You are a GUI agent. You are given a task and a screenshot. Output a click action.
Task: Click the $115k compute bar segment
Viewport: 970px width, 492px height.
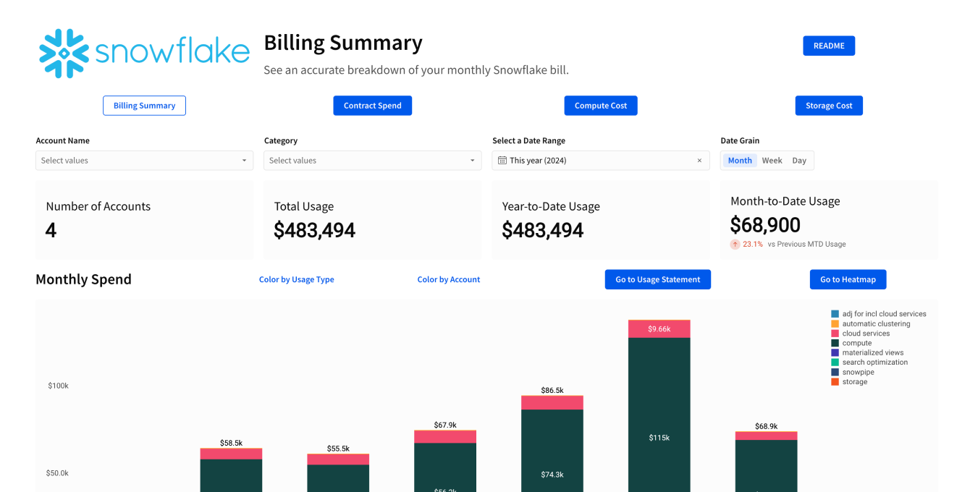pyautogui.click(x=659, y=415)
